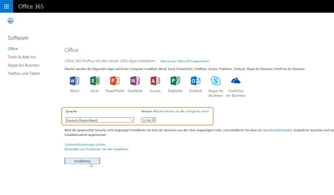This screenshot has width=334, height=195.
Task: Click the OneDrive for Business cloud icon
Action: [236, 81]
